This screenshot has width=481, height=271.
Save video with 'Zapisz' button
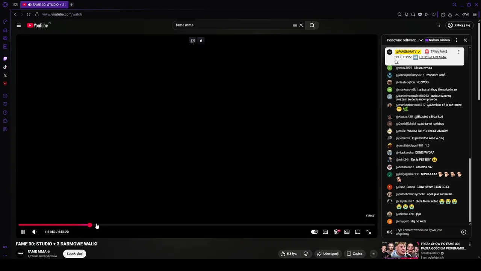pyautogui.click(x=355, y=254)
